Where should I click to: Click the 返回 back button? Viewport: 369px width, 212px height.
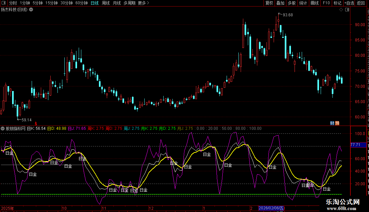[361, 3]
